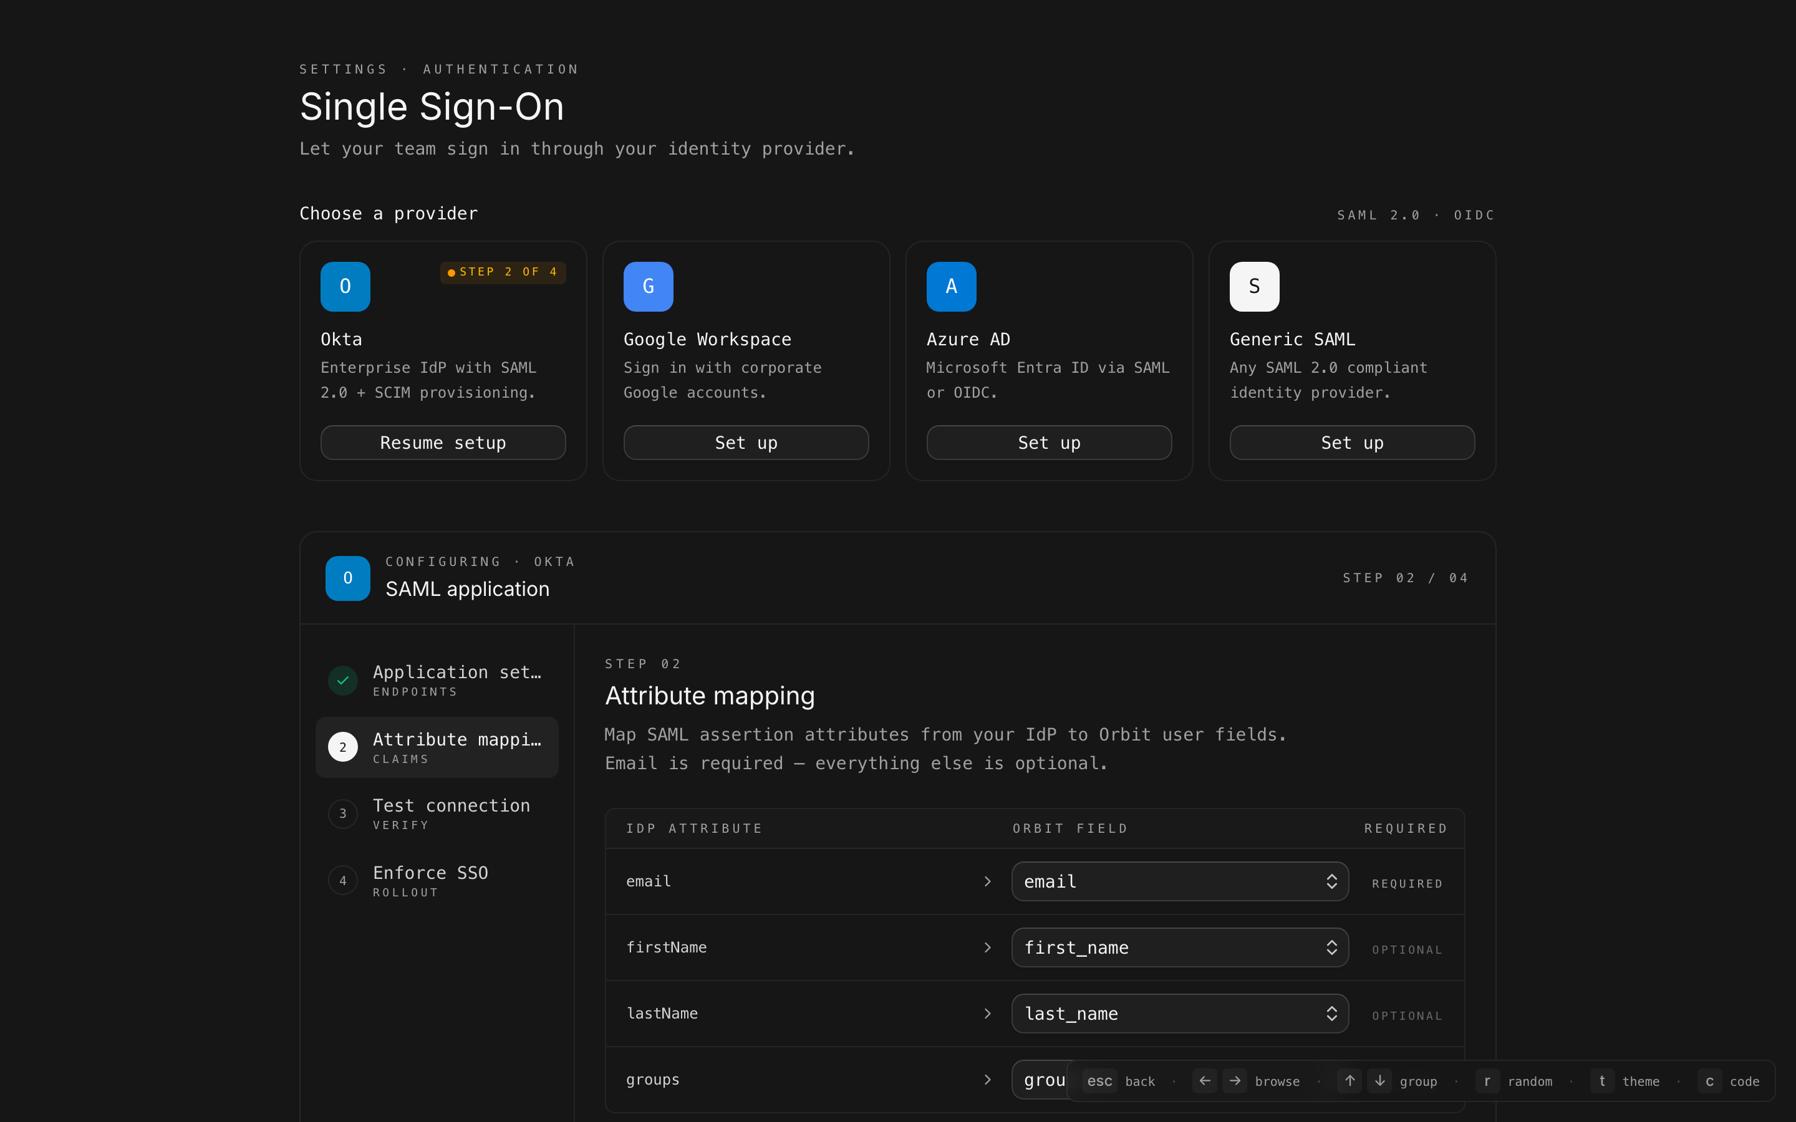Viewport: 1796px width, 1122px height.
Task: Click Set up under Generic SAML
Action: tap(1351, 443)
